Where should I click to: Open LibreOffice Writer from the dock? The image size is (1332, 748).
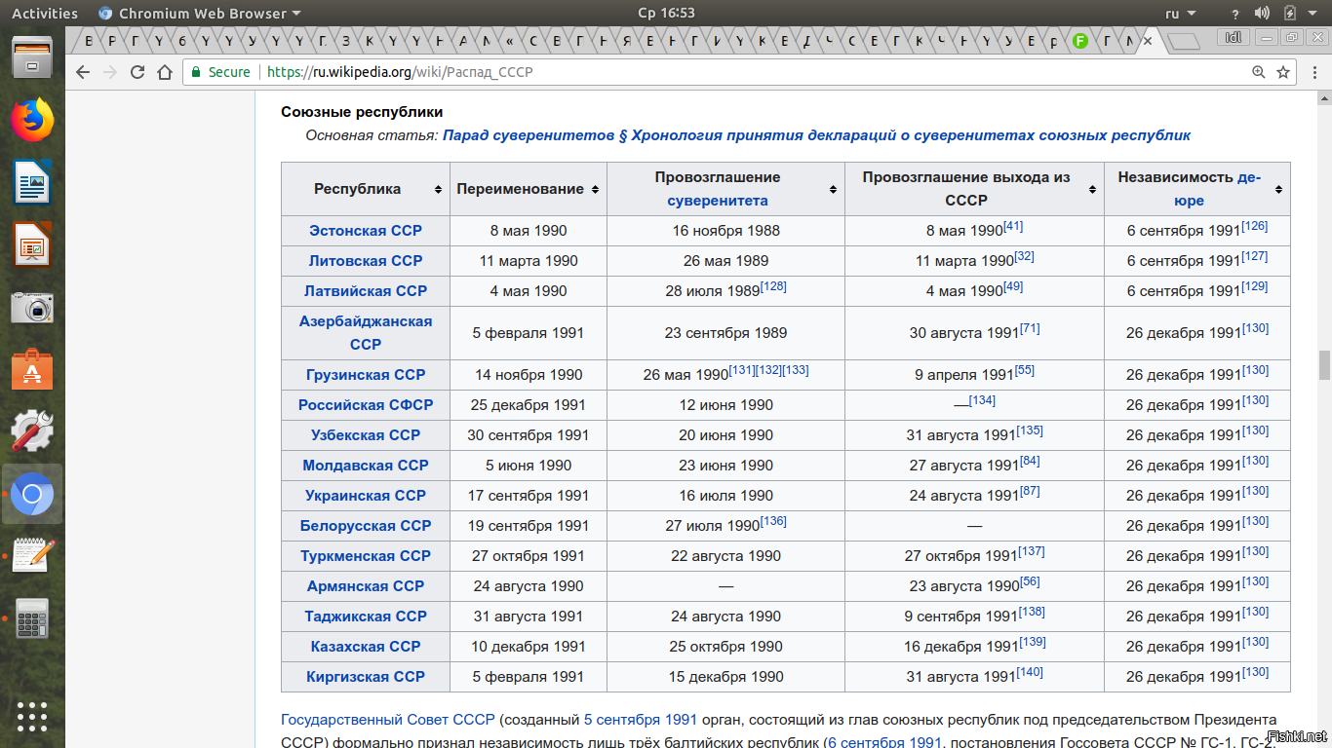(32, 182)
